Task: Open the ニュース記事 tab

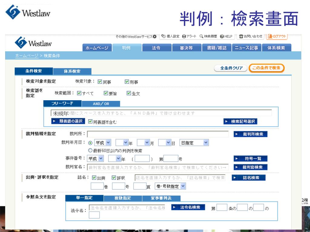Action: click(x=246, y=48)
